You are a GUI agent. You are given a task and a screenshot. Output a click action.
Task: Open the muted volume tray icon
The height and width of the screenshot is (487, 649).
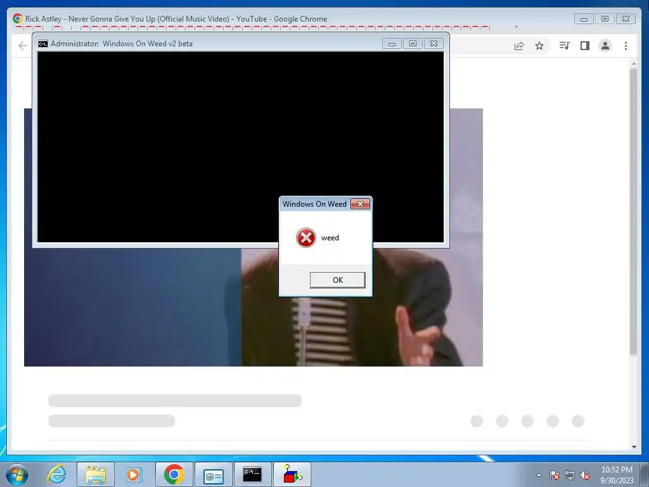[585, 475]
